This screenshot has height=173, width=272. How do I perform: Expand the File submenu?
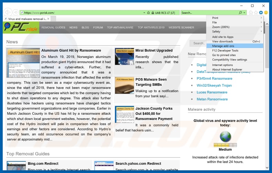click(235, 22)
